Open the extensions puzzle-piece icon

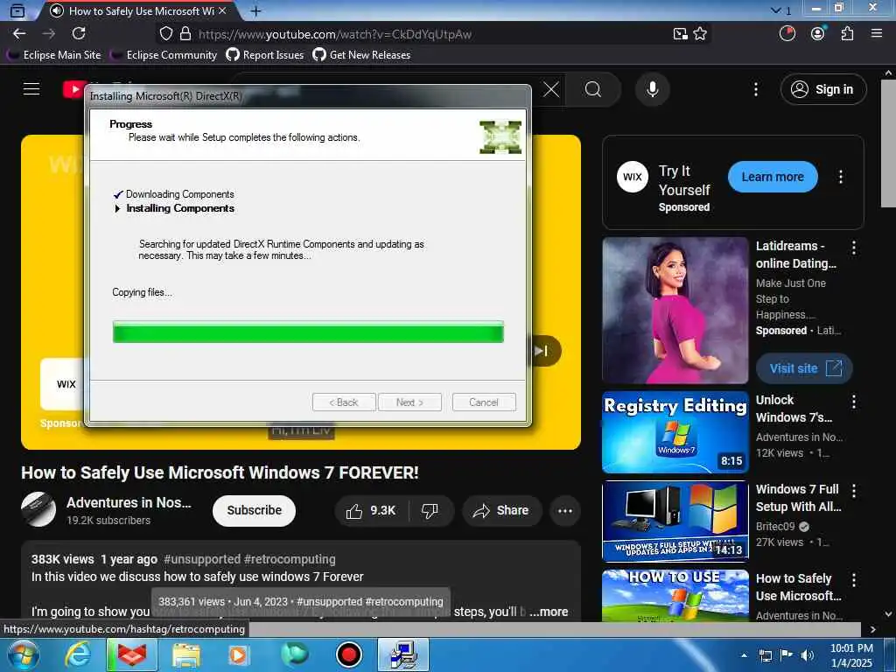[x=847, y=34]
